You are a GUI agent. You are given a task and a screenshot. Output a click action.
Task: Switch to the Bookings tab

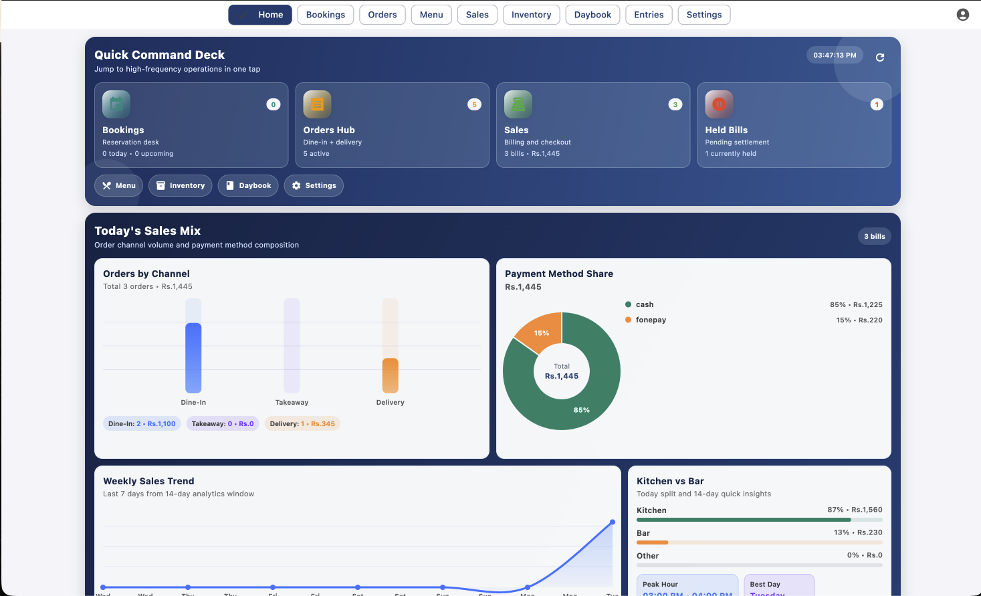point(326,15)
